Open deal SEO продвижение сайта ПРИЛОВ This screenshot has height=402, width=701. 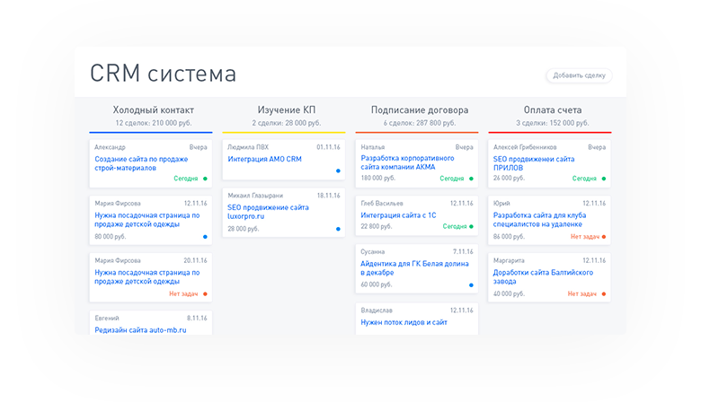(534, 163)
